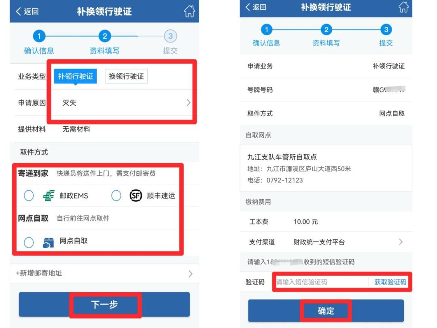
Task: Click the 邮政EMS postal logo icon
Action: pos(49,196)
